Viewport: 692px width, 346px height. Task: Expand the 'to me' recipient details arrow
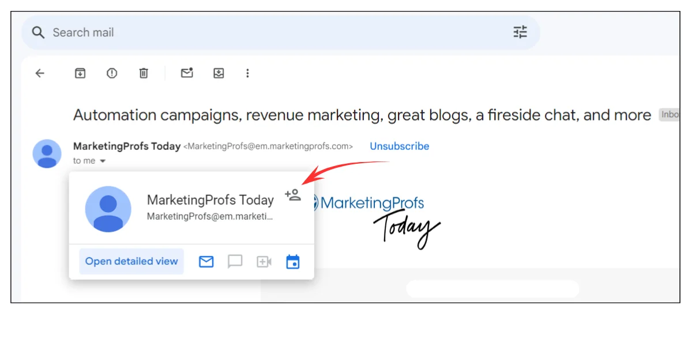[103, 161]
